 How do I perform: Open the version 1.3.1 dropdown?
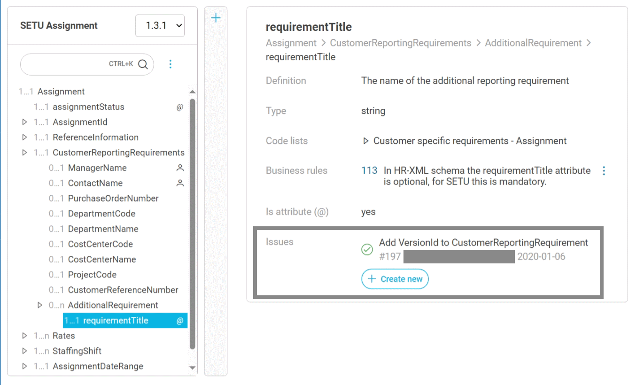point(160,25)
